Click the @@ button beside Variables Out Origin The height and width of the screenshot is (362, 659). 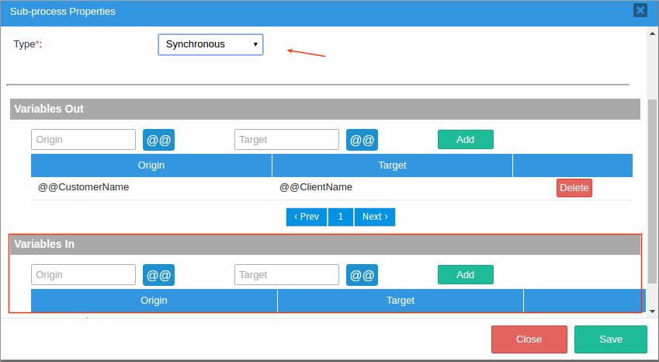(x=158, y=140)
